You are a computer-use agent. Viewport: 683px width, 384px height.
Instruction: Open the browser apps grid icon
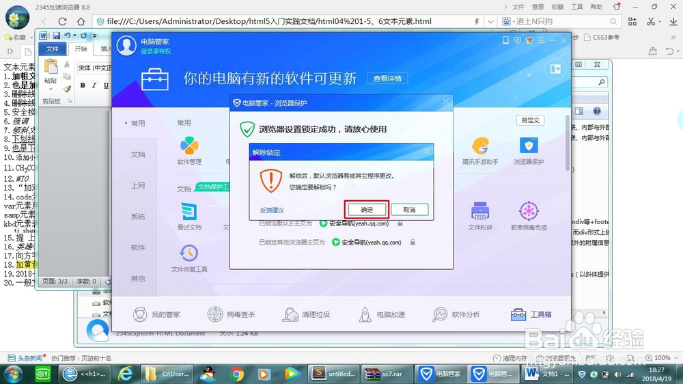pos(632,21)
